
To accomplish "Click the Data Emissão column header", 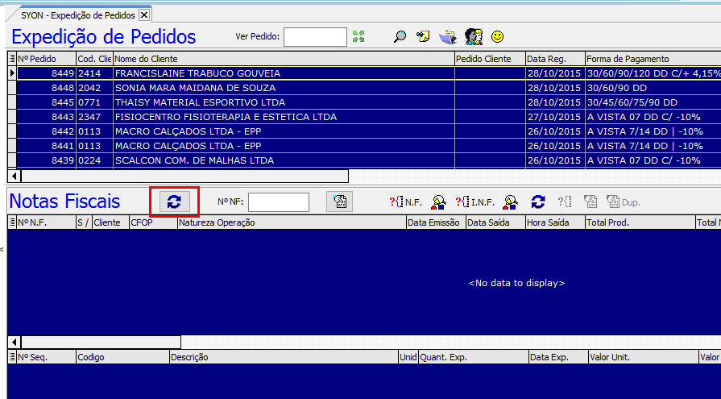I will (436, 222).
